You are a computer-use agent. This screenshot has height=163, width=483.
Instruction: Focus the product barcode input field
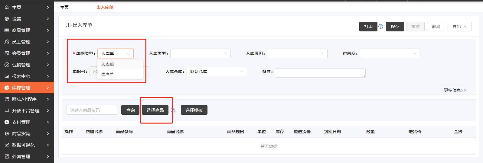pos(92,110)
